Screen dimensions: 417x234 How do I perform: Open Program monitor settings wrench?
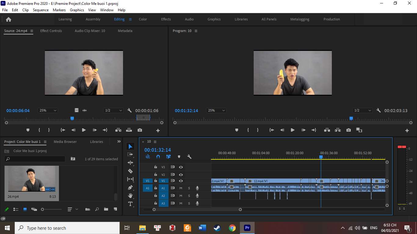[379, 111]
